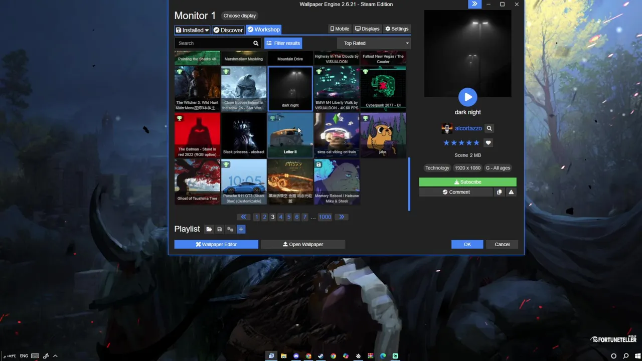642x361 pixels.
Task: Go to page 6 of results
Action: point(296,217)
